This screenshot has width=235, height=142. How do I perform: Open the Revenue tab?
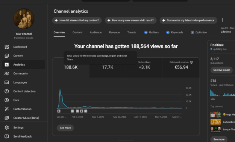coord(114,32)
